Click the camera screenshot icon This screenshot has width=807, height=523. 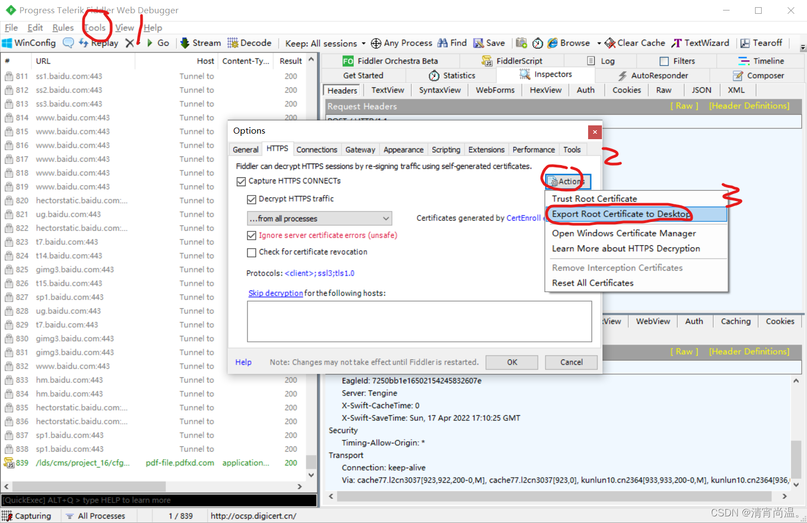click(x=521, y=43)
